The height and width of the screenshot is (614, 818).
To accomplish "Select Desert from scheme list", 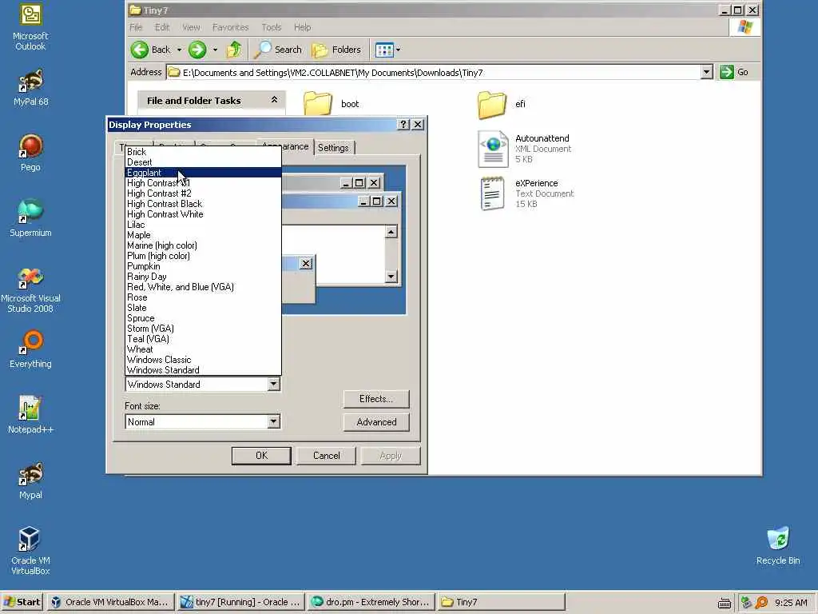I will (x=204, y=162).
